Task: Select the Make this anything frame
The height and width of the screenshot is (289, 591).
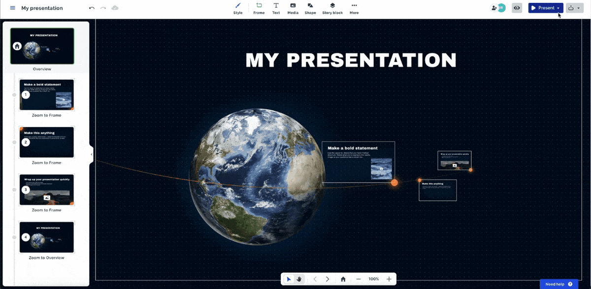Action: 438,190
